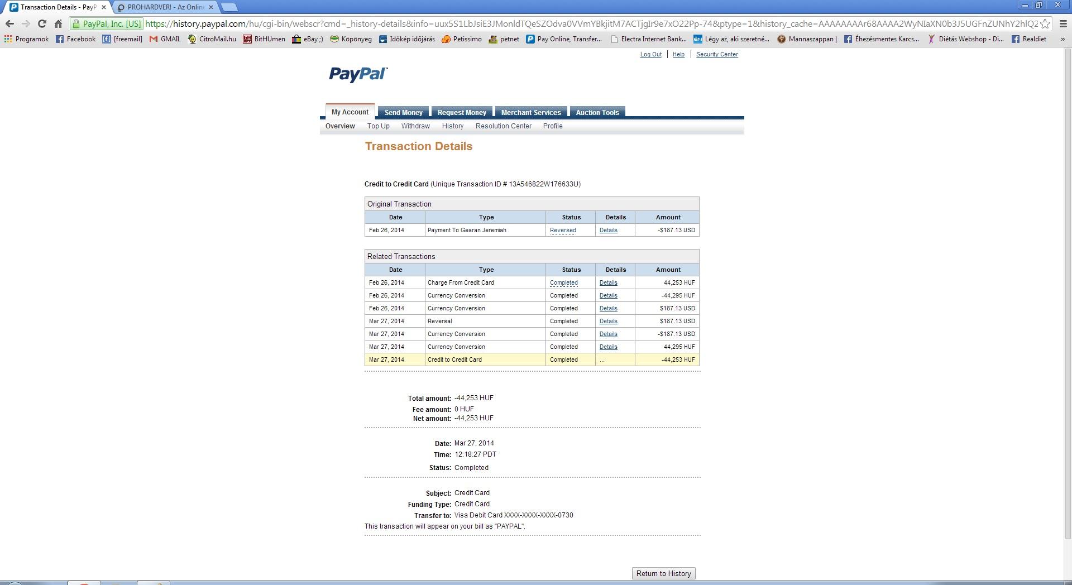Click transaction ID 13A546822W176633U text

click(x=544, y=184)
